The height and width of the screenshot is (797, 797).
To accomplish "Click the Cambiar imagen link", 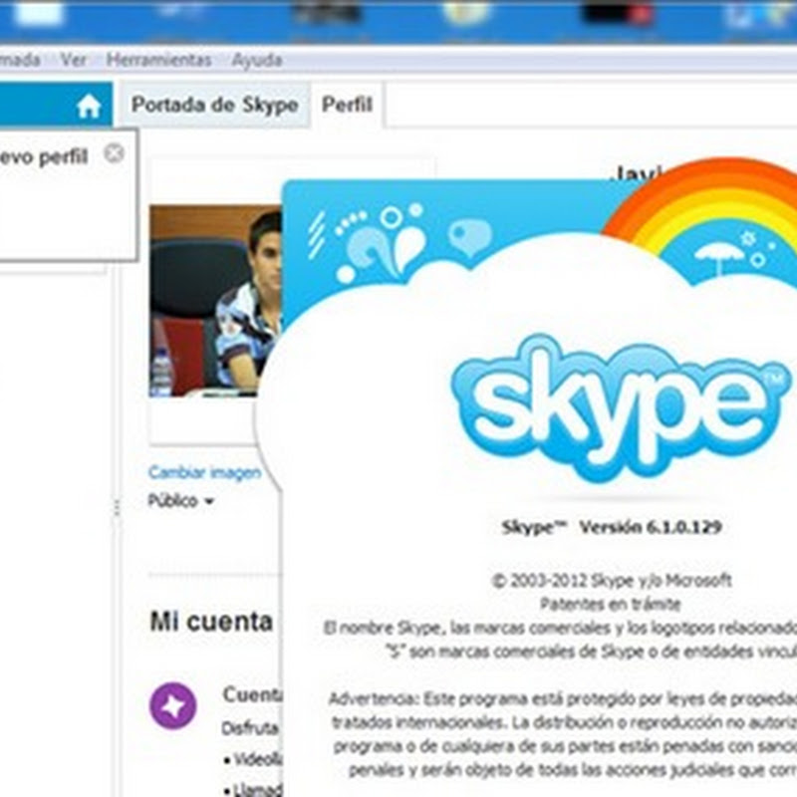I will point(205,472).
